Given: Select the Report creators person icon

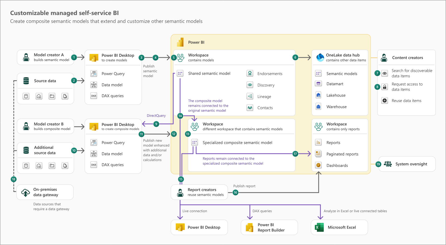Looking at the screenshot, I should click(180, 192).
